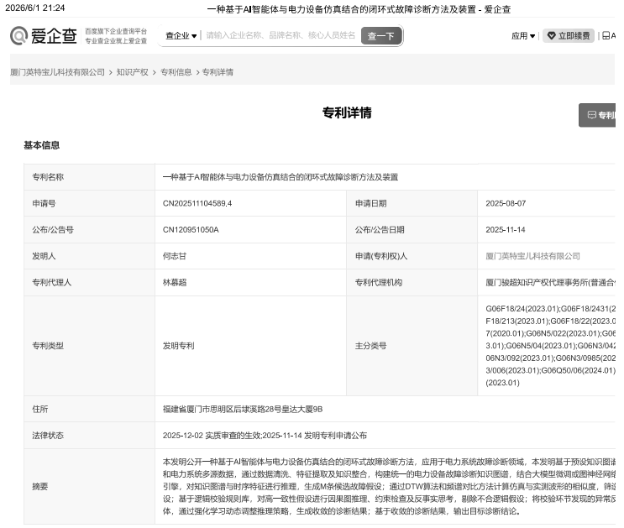Click the patent name value in the table
Viewport: 624px width, 528px height.
click(281, 177)
